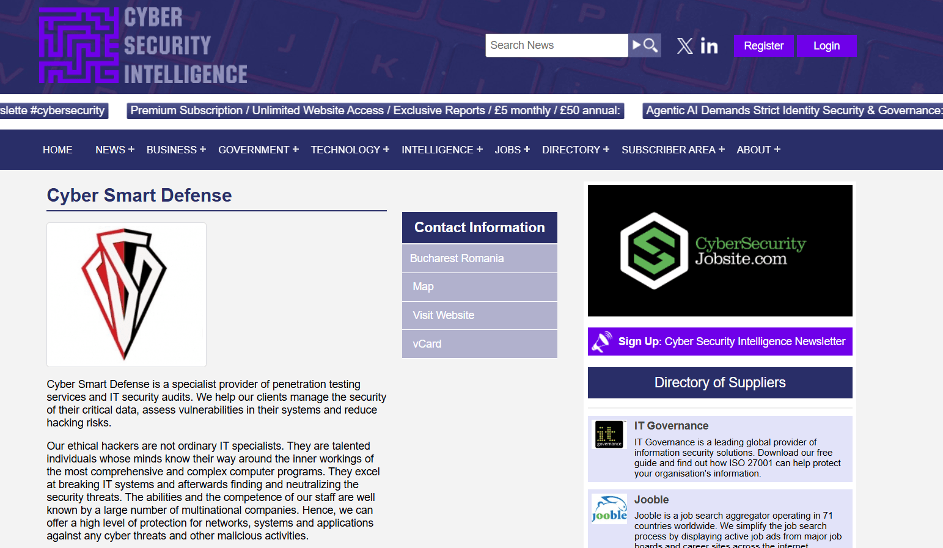Click the Cyber Smart Defense page heading
Screen dimensions: 943x548
coord(139,195)
